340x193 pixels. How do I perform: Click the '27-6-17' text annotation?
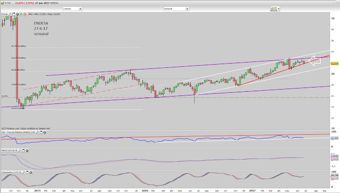point(41,28)
